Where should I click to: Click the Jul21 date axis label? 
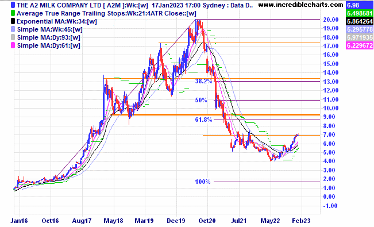(239, 221)
